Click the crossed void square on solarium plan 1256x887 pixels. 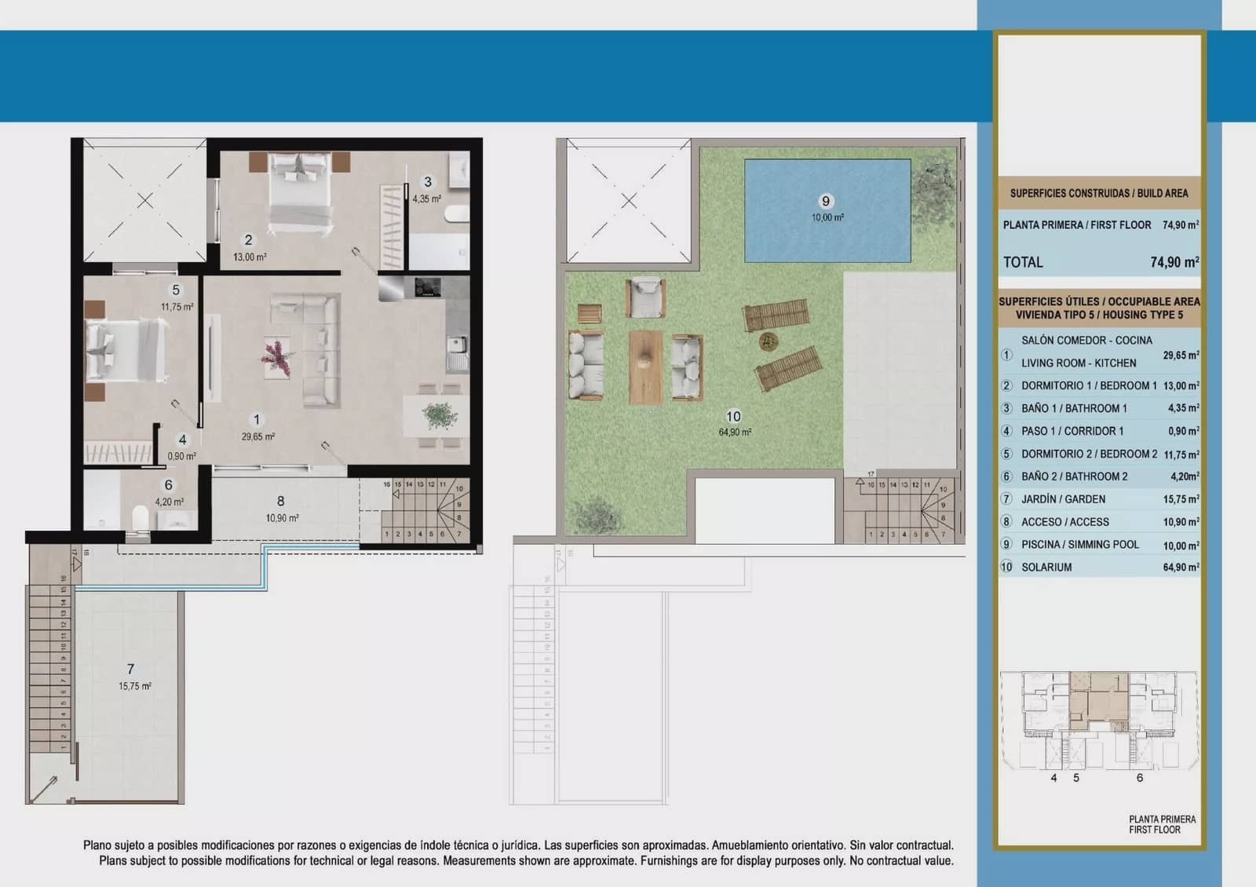[629, 201]
